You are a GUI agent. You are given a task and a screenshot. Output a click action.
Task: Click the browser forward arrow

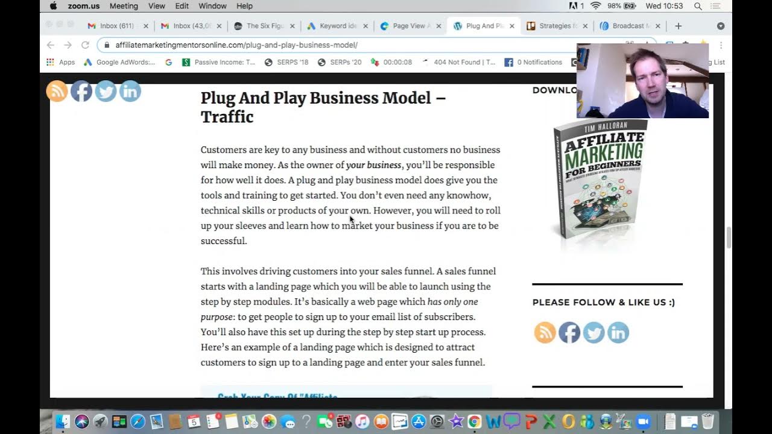68,45
